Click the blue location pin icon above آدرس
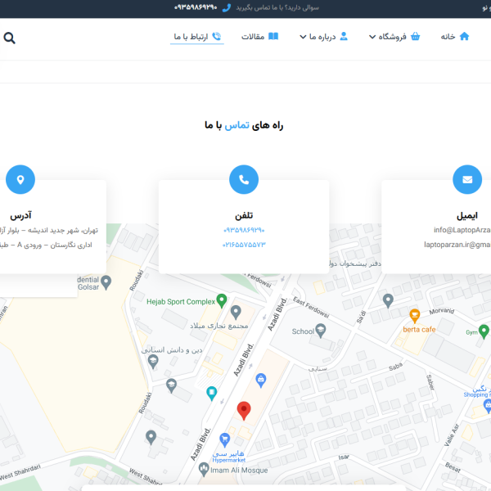This screenshot has height=491, width=491. pyautogui.click(x=20, y=179)
